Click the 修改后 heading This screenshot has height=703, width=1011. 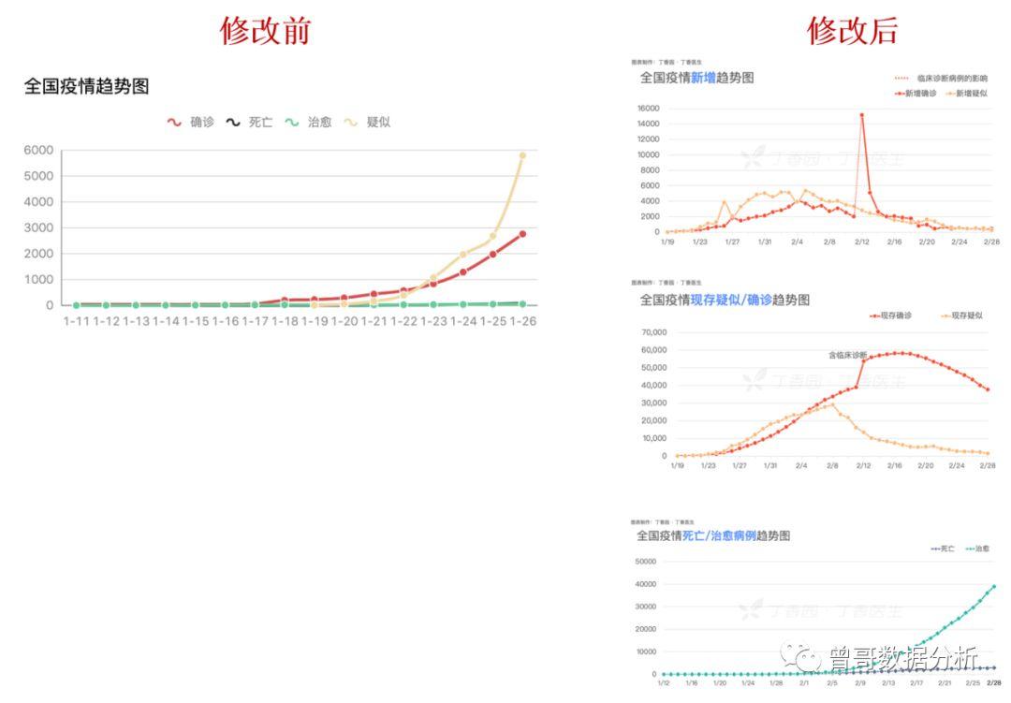pyautogui.click(x=852, y=30)
